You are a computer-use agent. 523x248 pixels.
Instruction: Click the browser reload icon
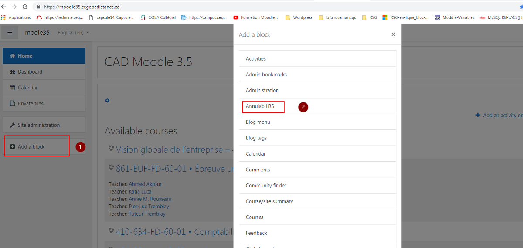pyautogui.click(x=25, y=7)
